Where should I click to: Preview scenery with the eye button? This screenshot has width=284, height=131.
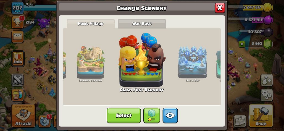pyautogui.click(x=170, y=116)
